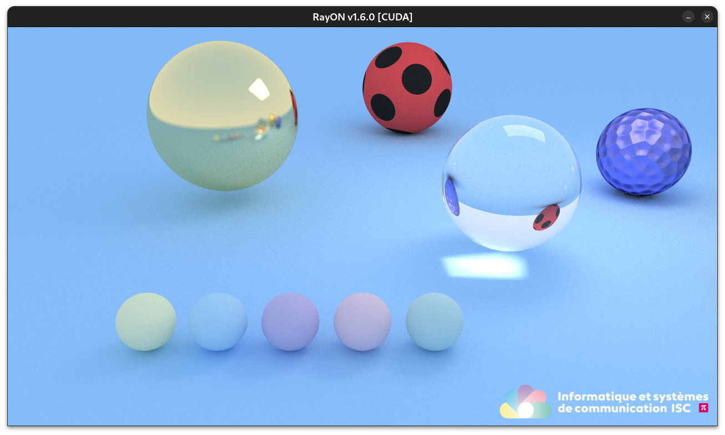The width and height of the screenshot is (725, 435).
Task: Click the pink pi icon
Action: point(703,408)
